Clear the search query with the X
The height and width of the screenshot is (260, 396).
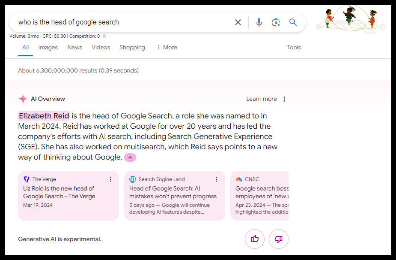238,22
